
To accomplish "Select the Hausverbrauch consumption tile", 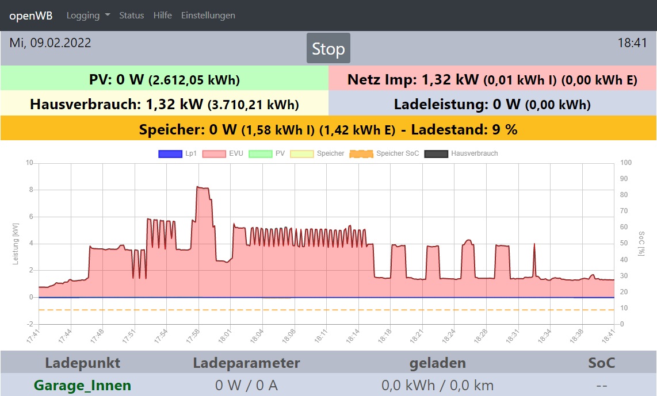I will tap(165, 104).
